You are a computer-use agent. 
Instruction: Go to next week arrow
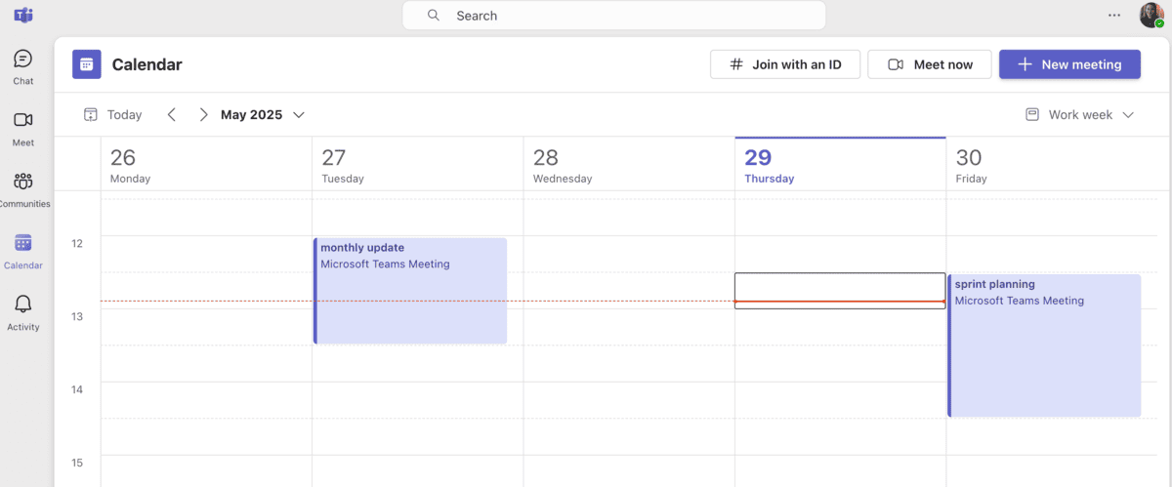pos(203,115)
